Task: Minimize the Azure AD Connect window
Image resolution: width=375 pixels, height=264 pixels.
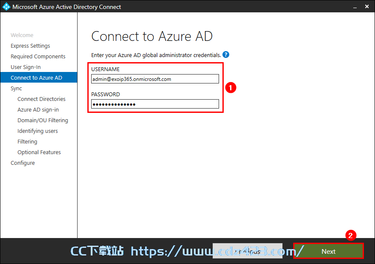Action: coord(355,7)
